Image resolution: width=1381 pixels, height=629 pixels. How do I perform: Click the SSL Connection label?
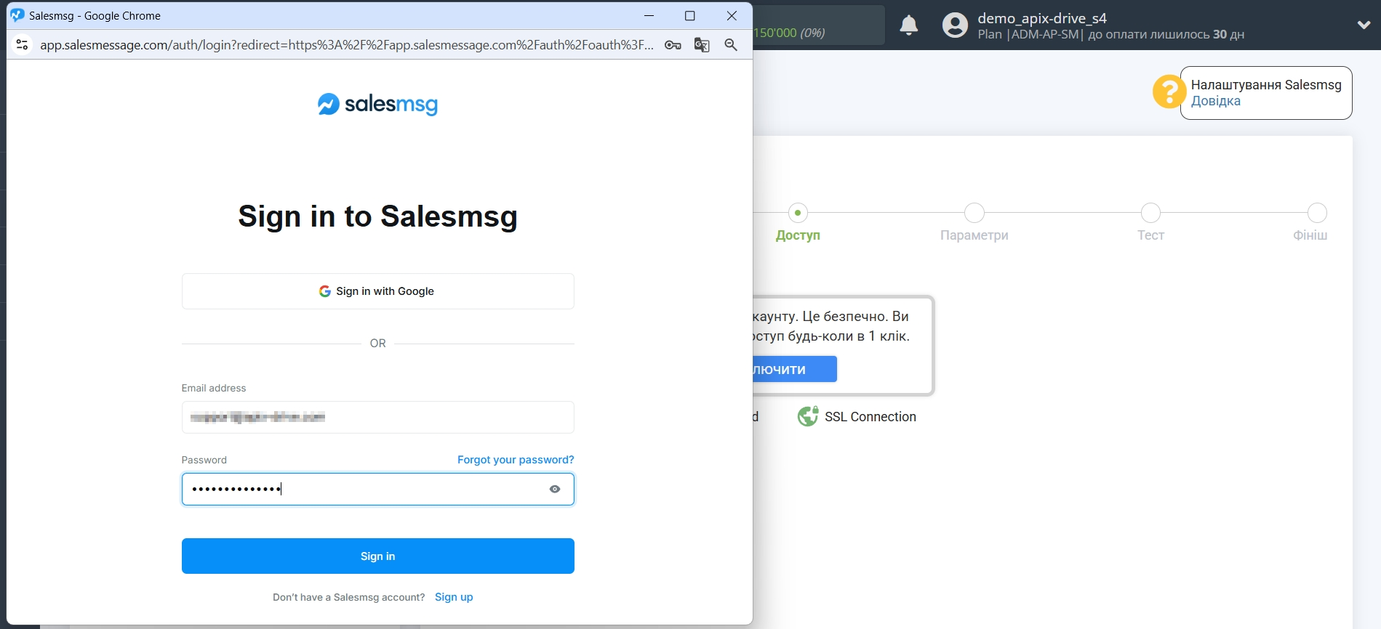(870, 417)
